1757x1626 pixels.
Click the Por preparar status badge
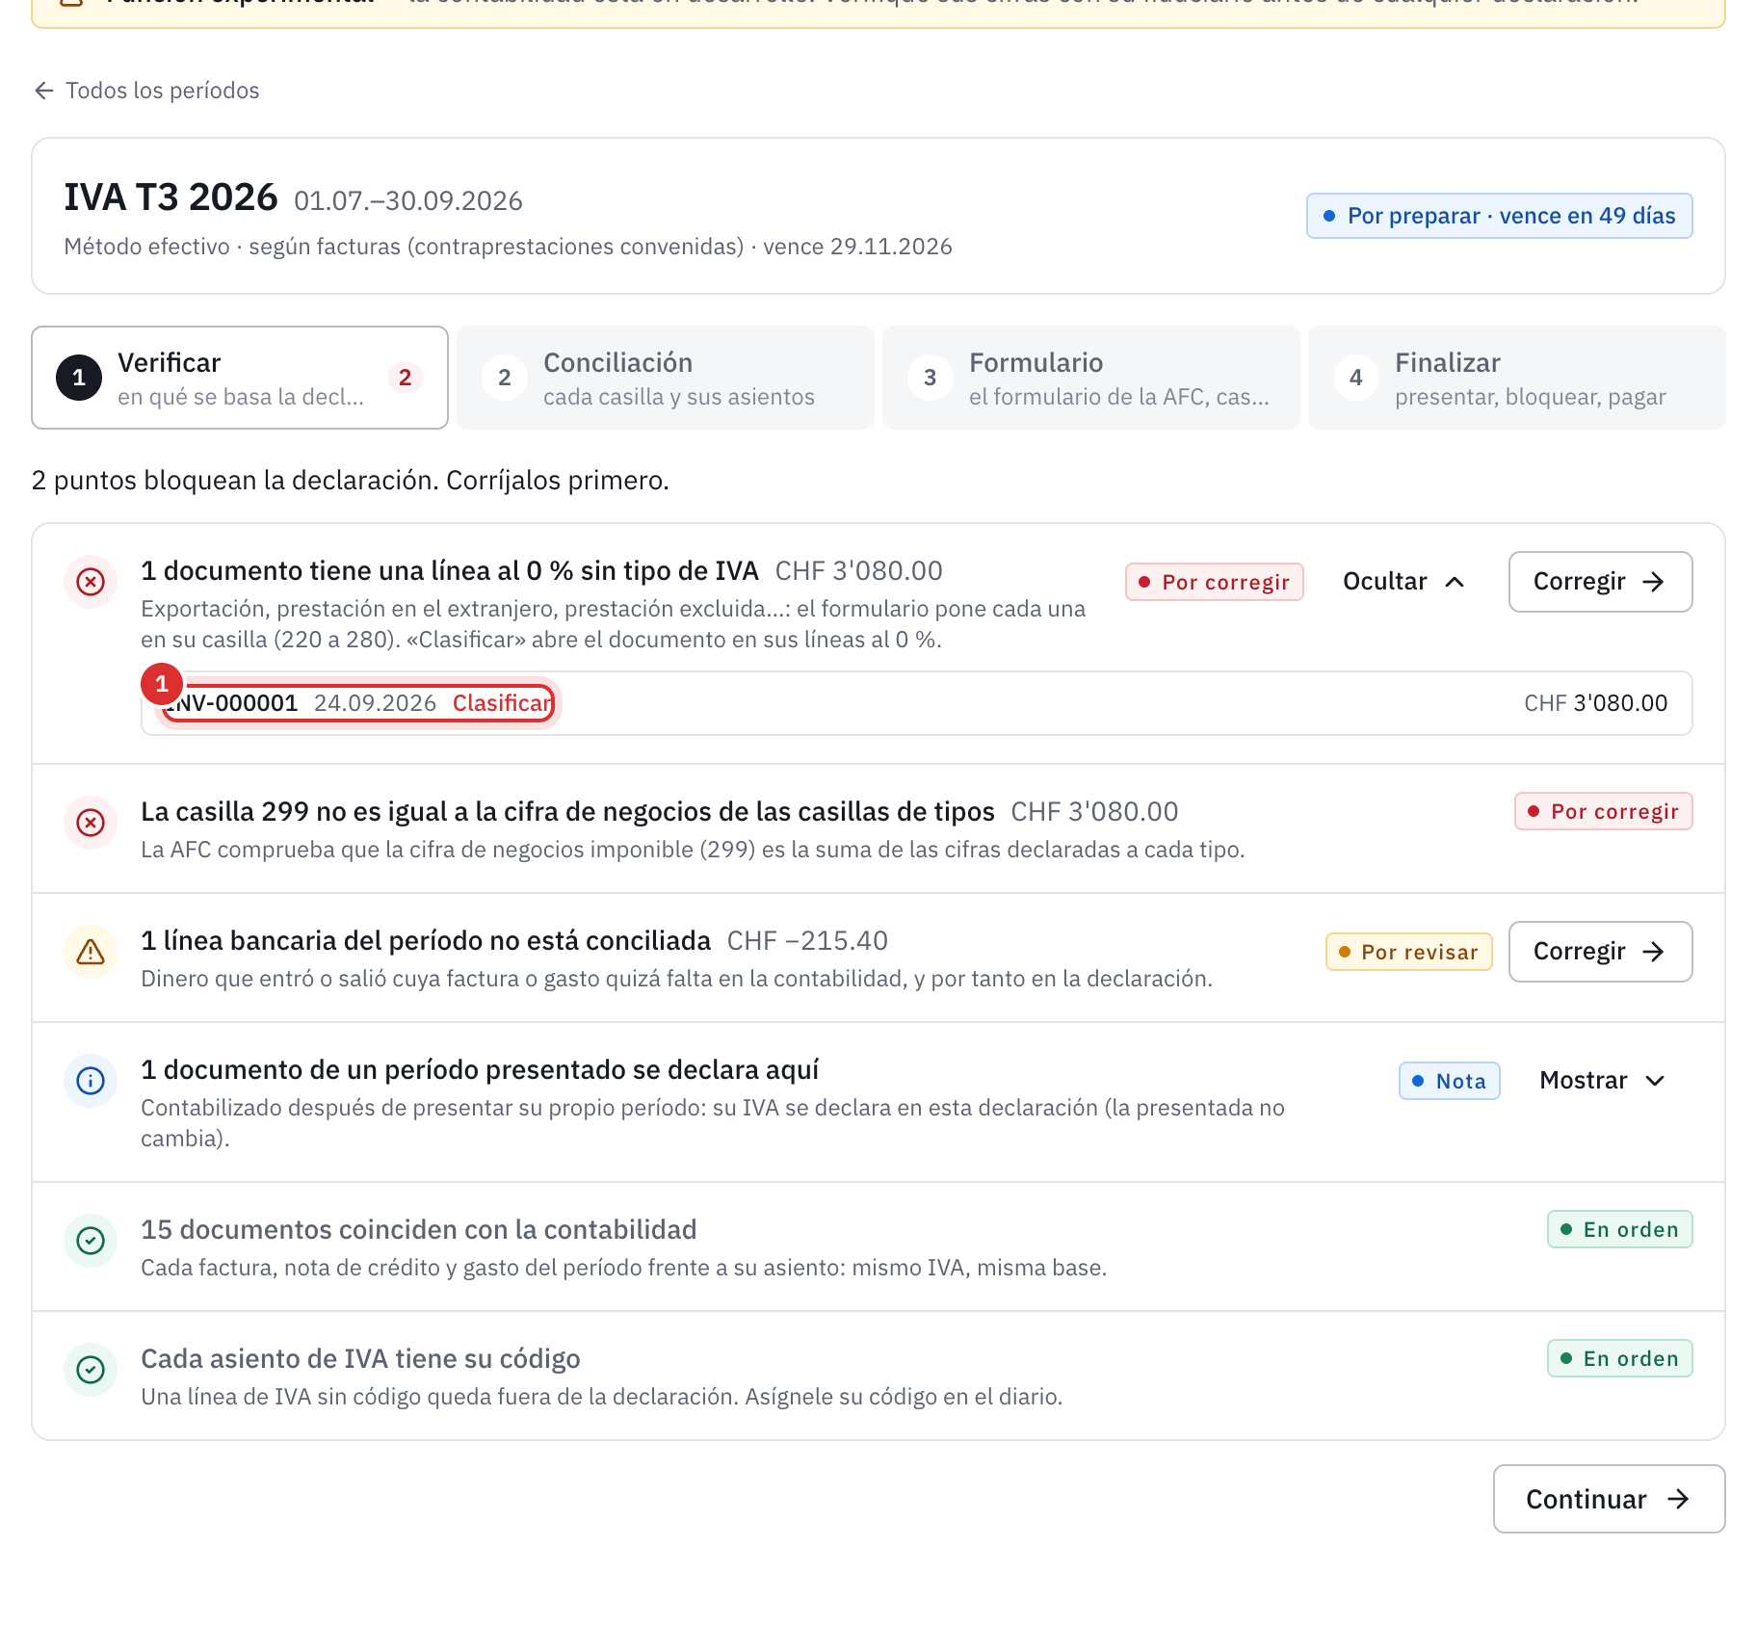tap(1499, 216)
